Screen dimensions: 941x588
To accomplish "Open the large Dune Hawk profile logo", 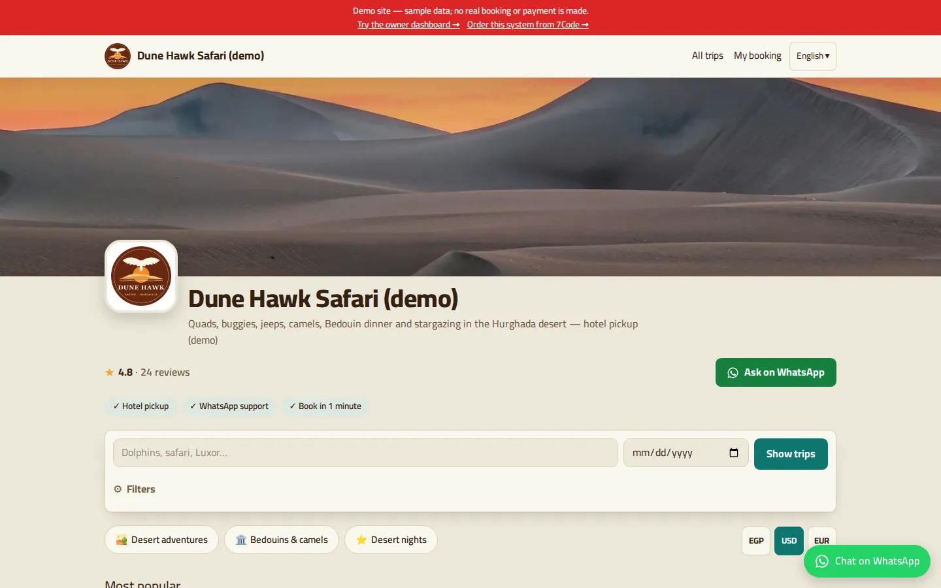I will click(x=141, y=276).
